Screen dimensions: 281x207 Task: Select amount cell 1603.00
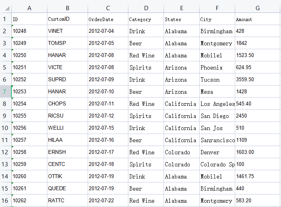(x=258, y=152)
